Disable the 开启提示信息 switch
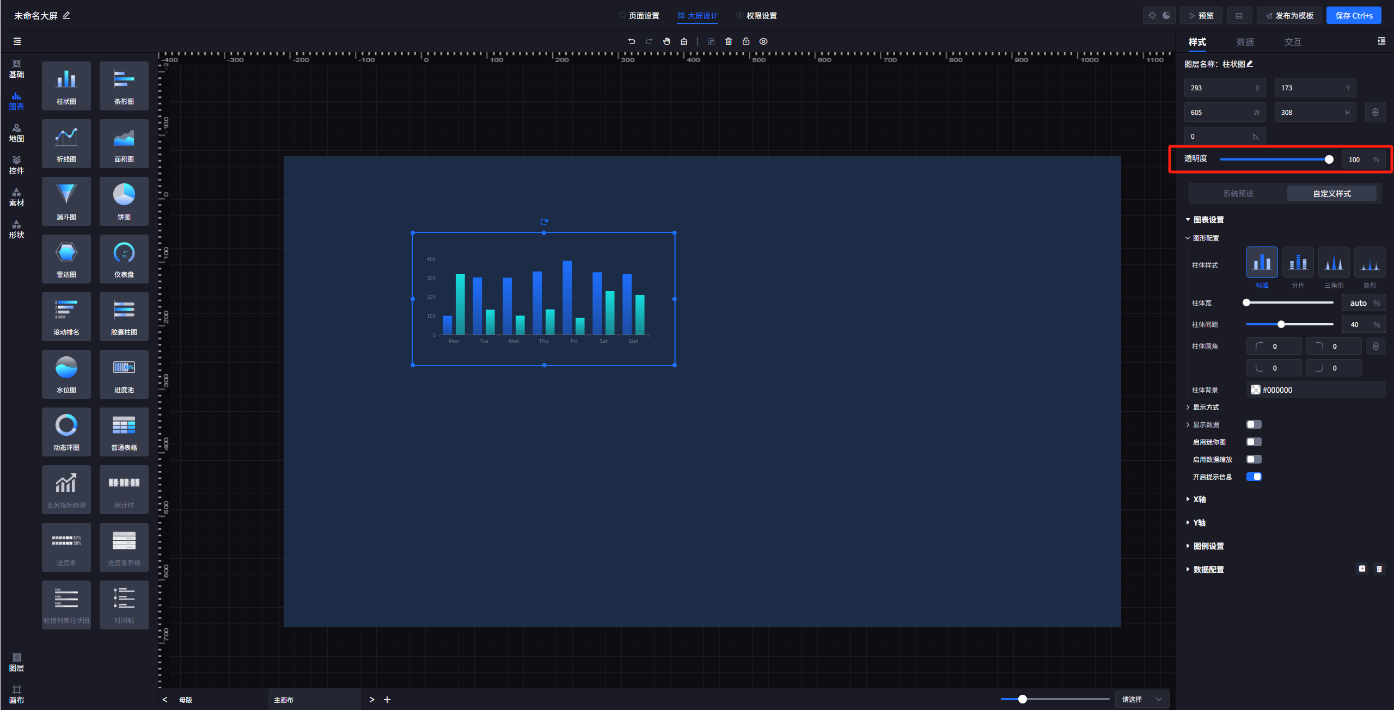The image size is (1394, 710). click(x=1254, y=477)
